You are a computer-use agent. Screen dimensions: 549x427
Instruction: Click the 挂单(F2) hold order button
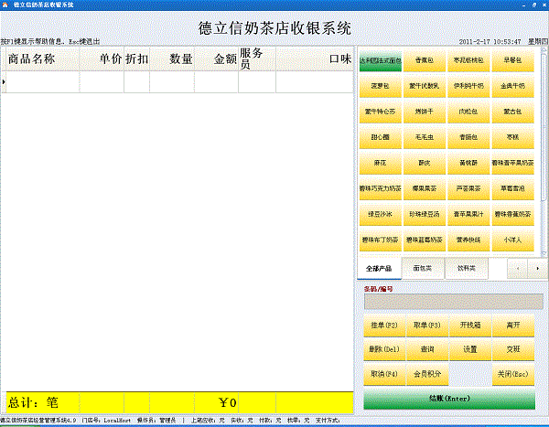point(384,326)
